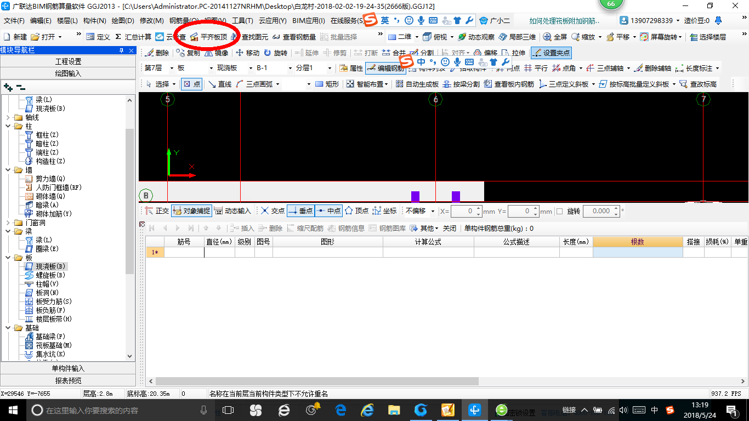
Task: Click the 工程设置 navigation button
Action: (x=68, y=61)
